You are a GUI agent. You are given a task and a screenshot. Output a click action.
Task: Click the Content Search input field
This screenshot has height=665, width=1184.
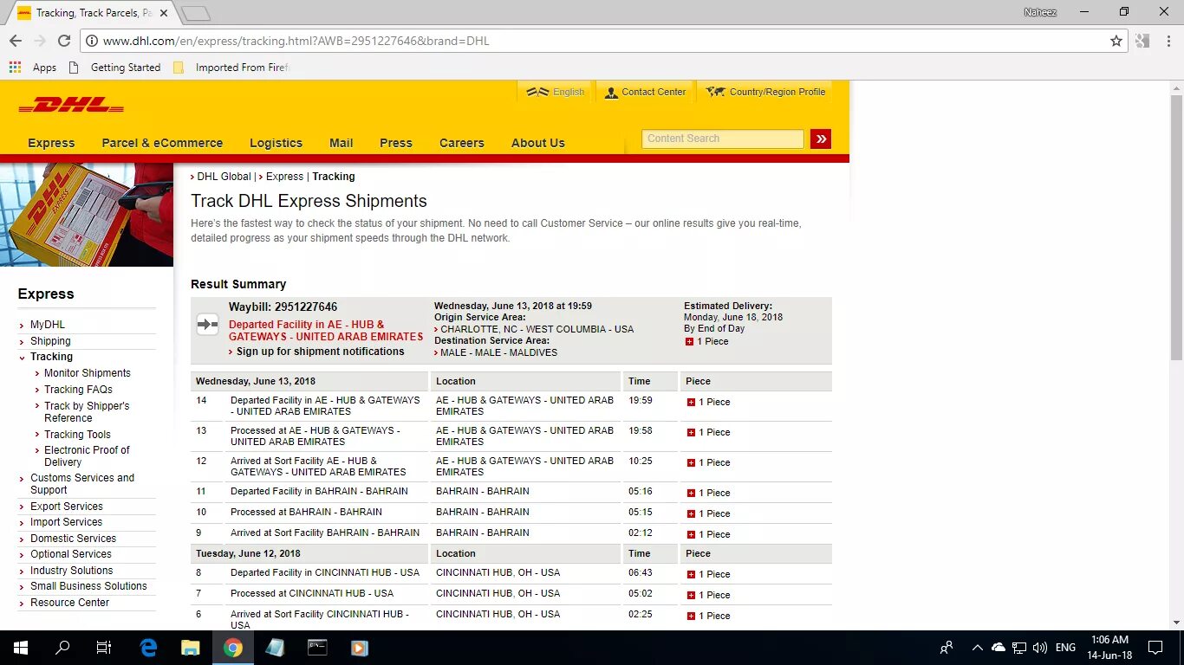[723, 139]
